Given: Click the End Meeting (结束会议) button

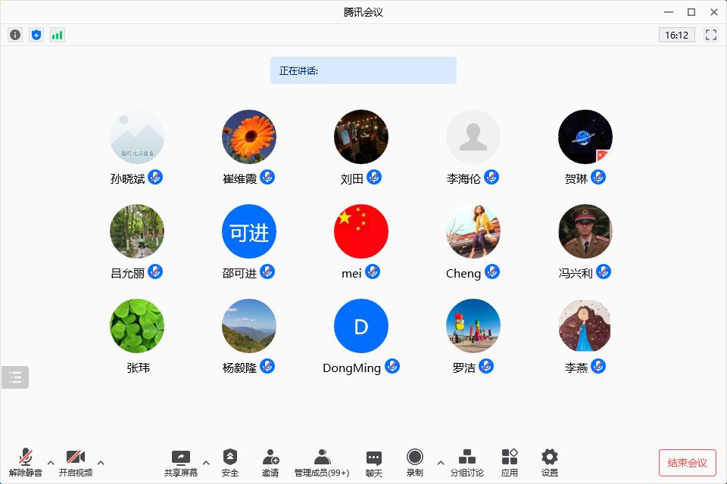Looking at the screenshot, I should pyautogui.click(x=687, y=463).
